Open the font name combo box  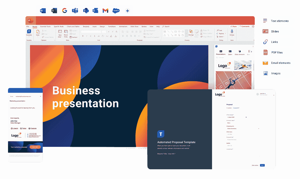pyautogui.click(x=91, y=32)
